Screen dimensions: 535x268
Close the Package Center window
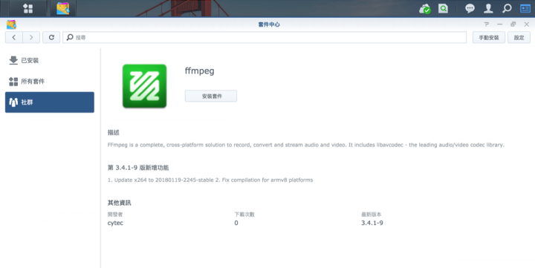point(527,24)
